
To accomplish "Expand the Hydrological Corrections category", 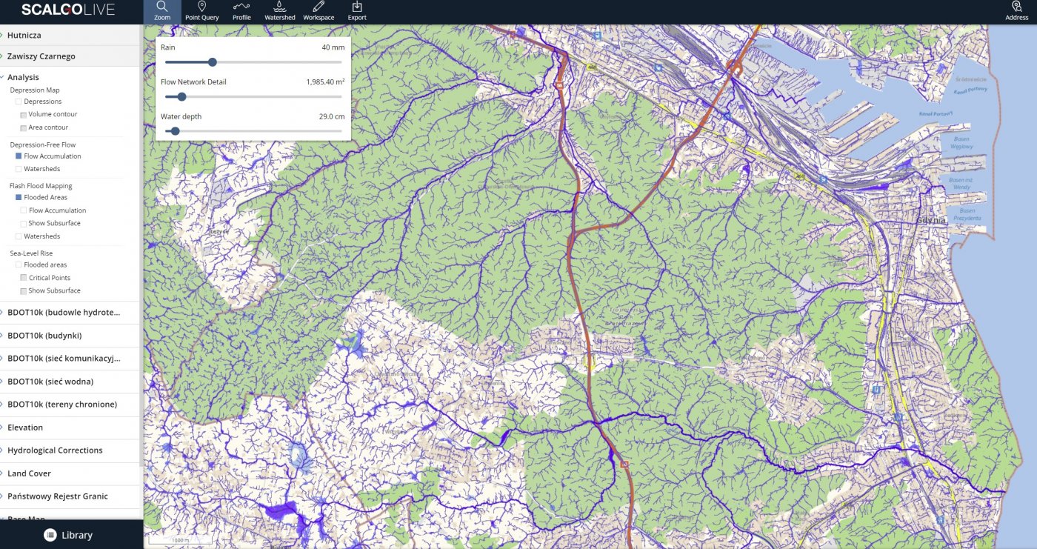I will point(71,450).
